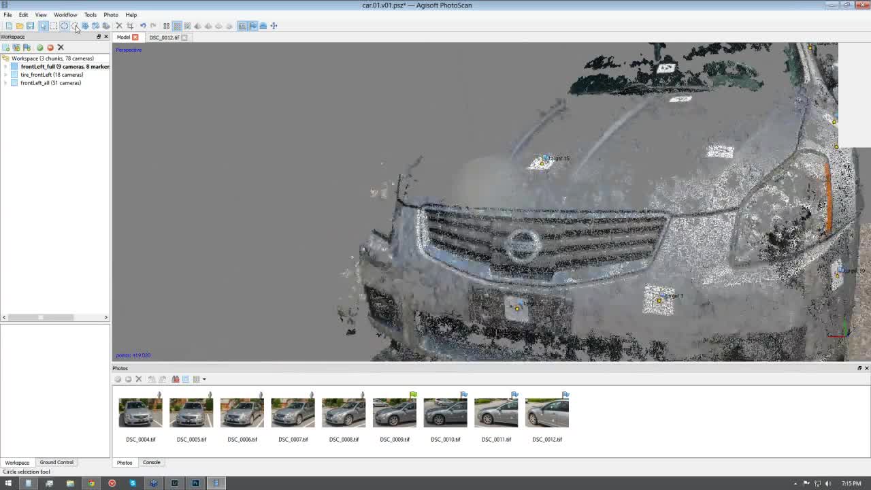Click the Crop selection icon
This screenshot has width=871, height=490.
point(130,26)
